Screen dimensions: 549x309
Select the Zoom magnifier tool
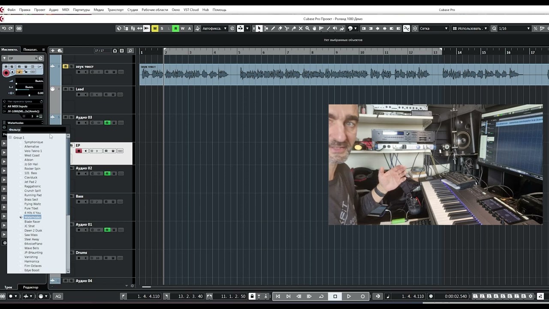tap(308, 28)
